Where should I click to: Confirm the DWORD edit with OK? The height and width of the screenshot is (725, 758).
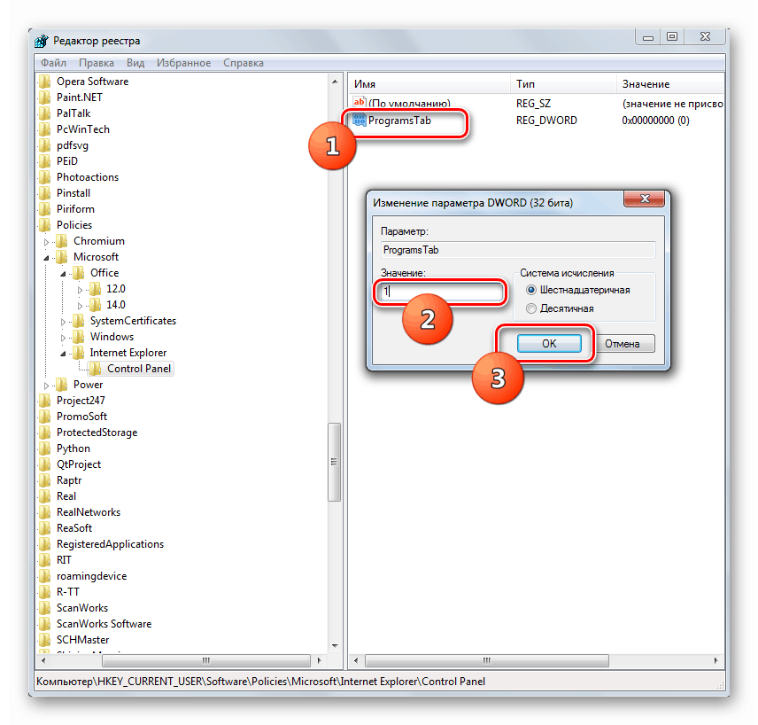point(549,344)
